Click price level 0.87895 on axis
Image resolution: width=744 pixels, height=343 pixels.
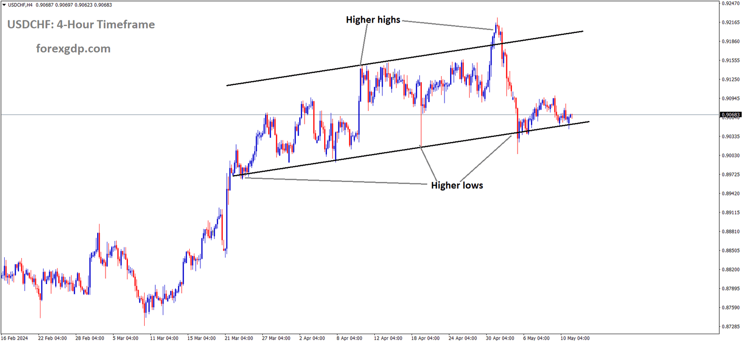[x=731, y=289]
